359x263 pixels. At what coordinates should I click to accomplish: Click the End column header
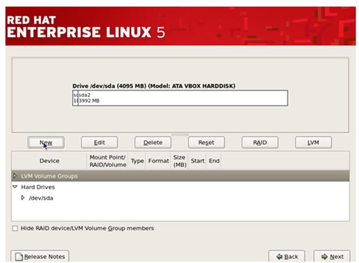point(214,161)
